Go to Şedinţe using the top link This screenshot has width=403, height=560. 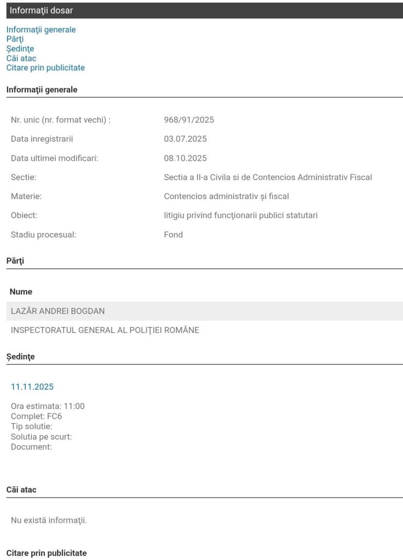(20, 49)
